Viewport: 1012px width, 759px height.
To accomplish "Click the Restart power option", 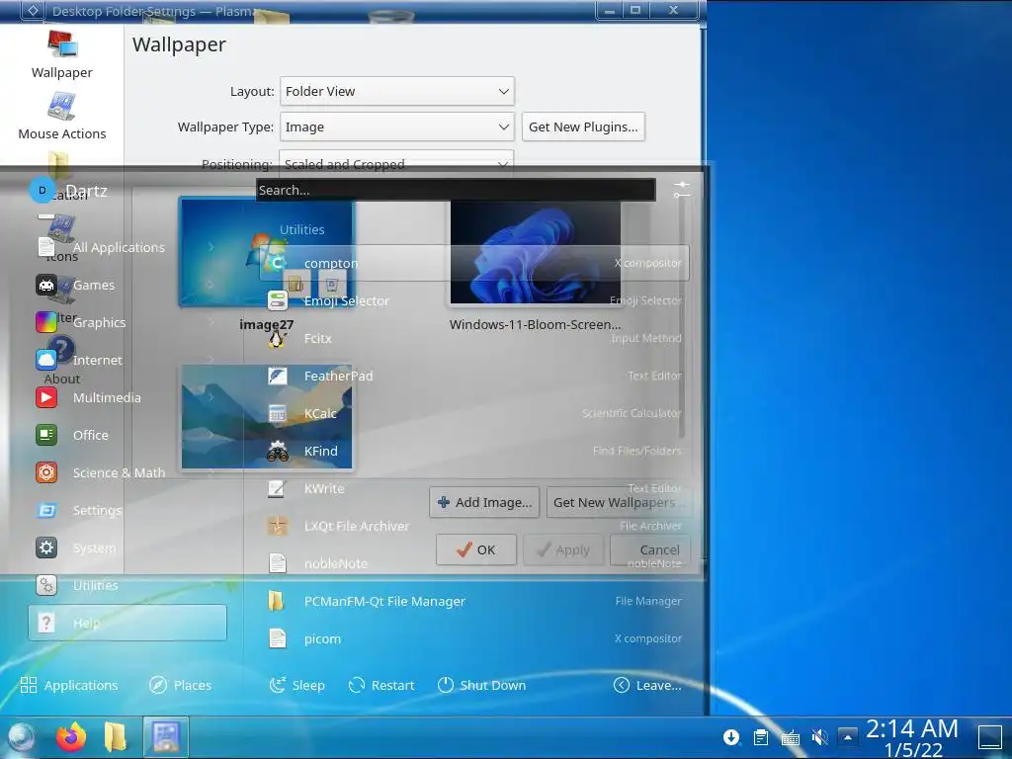I will [x=381, y=685].
